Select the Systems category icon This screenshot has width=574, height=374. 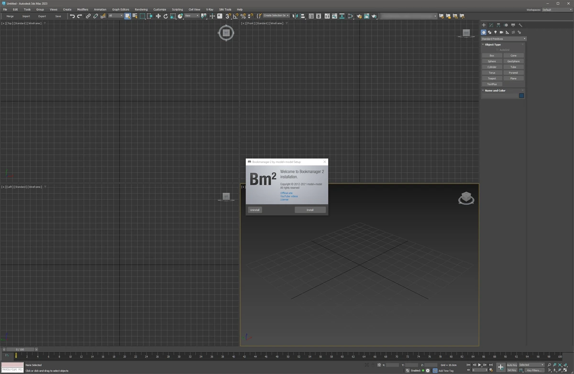[519, 33]
